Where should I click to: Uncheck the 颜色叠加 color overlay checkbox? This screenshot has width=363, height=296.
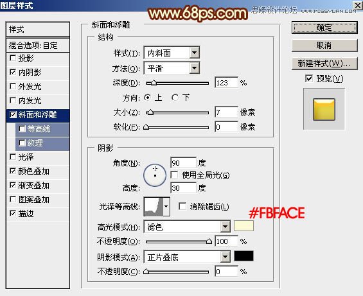(13, 171)
